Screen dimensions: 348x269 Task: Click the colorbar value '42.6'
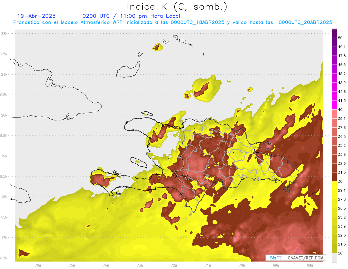pyautogui.click(x=342, y=92)
